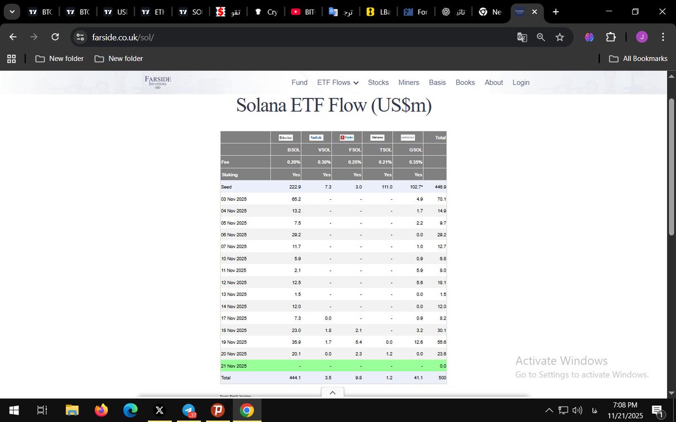Click the 21Shares logo in the table header
Image resolution: width=676 pixels, height=422 pixels.
tap(377, 137)
